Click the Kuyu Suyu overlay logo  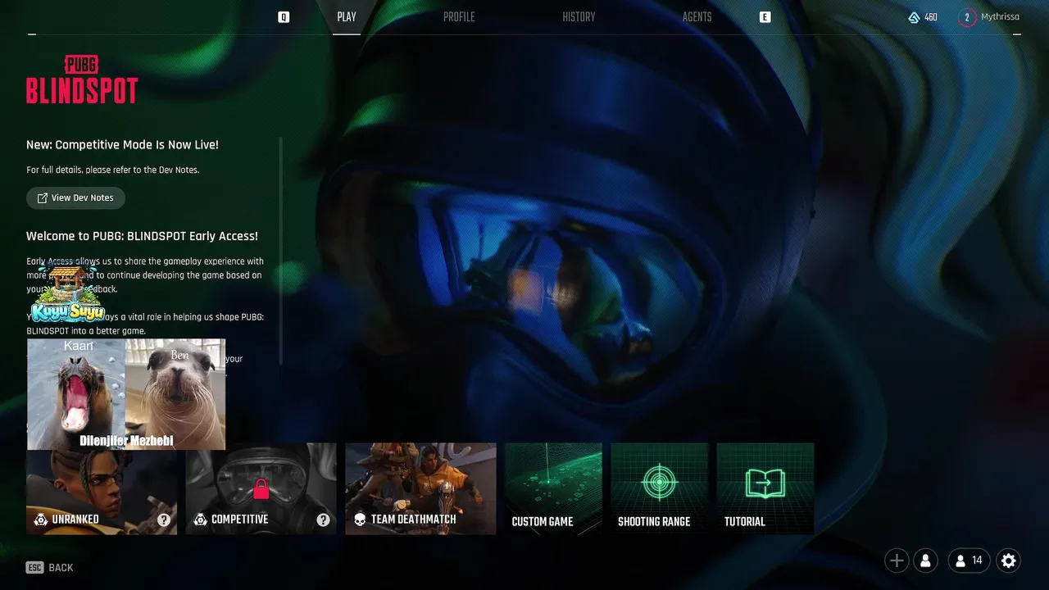pyautogui.click(x=68, y=291)
